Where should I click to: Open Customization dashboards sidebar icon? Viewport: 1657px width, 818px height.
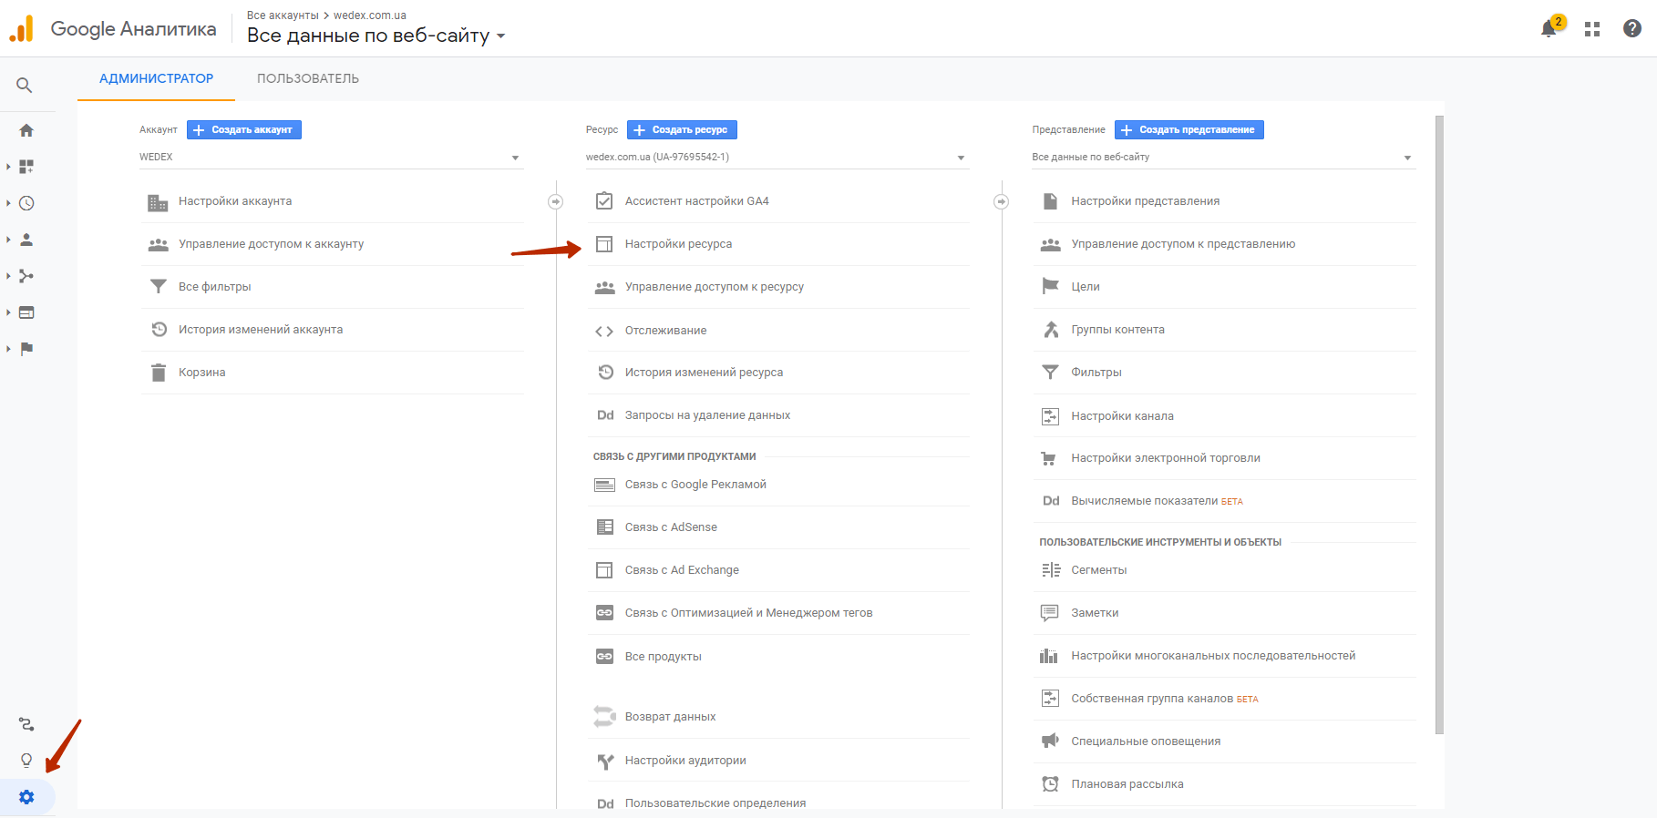coord(26,167)
